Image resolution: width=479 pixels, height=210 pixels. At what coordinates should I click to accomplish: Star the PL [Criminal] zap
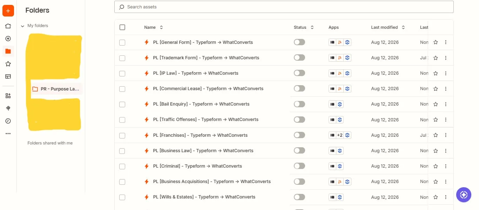tap(436, 166)
